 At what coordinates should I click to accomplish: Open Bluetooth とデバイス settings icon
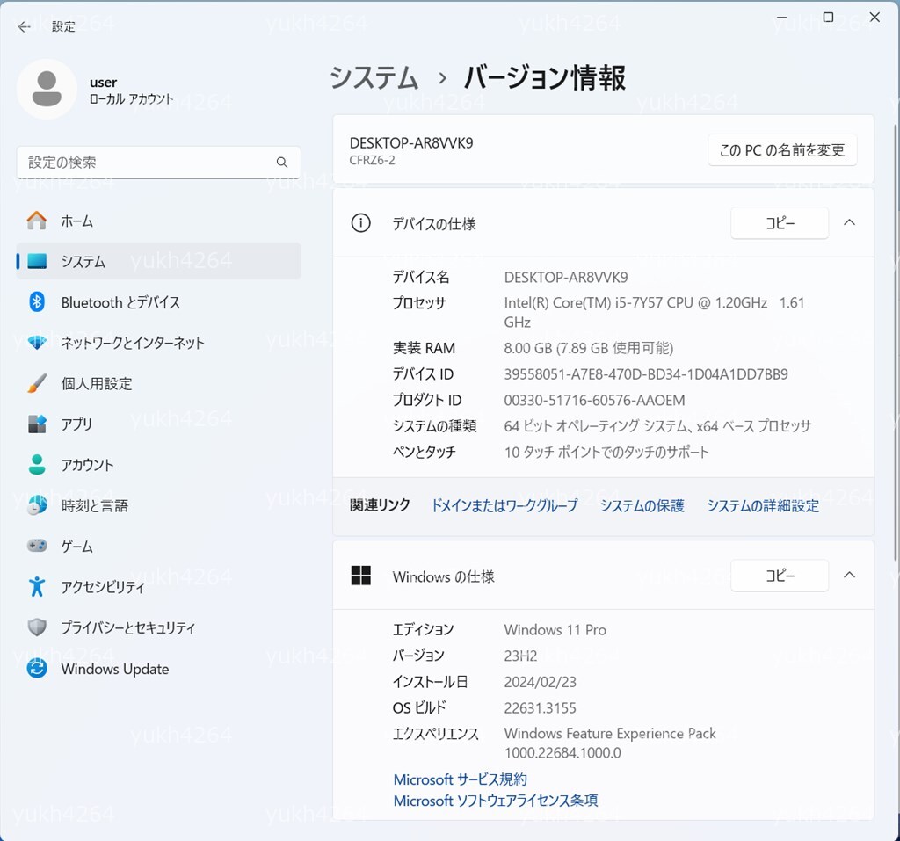(x=37, y=302)
